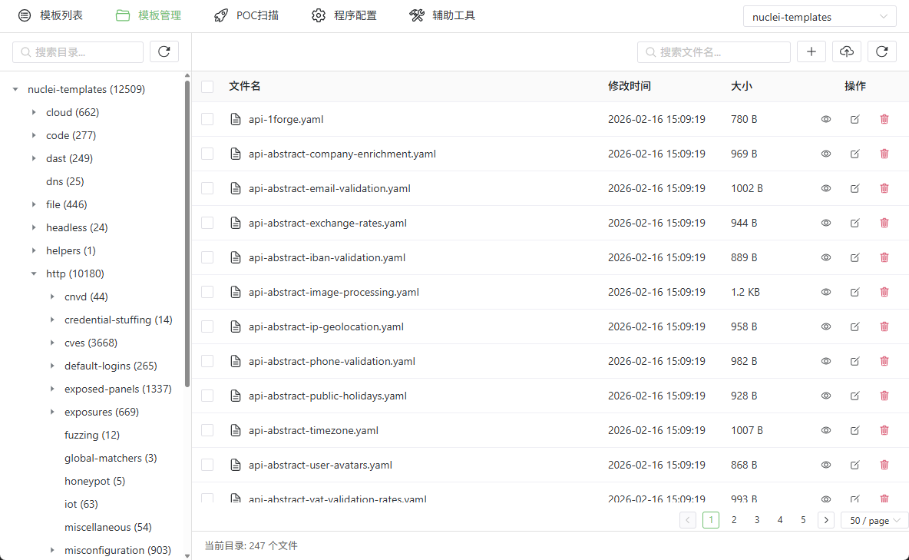This screenshot has height=560, width=909.
Task: Edit api-abstract-email-validation.yaml file
Action: 854,188
